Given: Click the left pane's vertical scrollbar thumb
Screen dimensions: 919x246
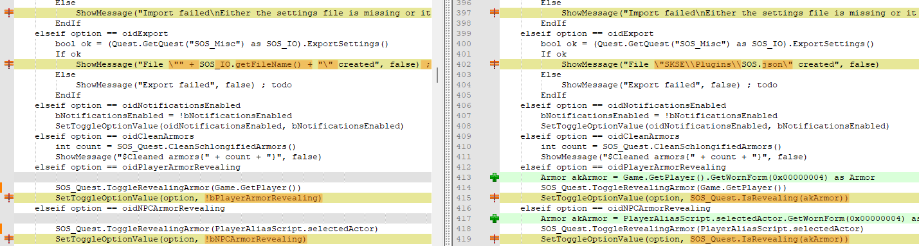Looking at the screenshot, I should coord(438,75).
